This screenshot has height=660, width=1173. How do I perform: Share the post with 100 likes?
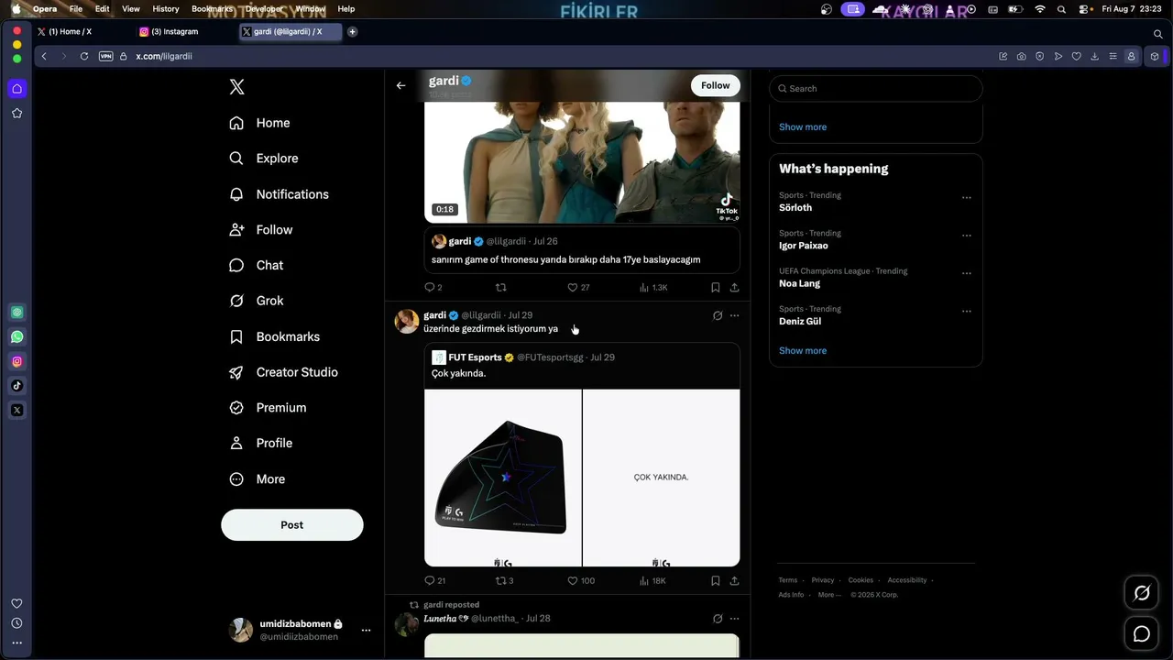(x=734, y=580)
